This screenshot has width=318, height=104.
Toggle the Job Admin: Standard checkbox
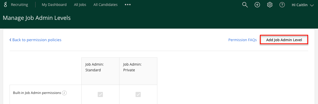pos(100,94)
